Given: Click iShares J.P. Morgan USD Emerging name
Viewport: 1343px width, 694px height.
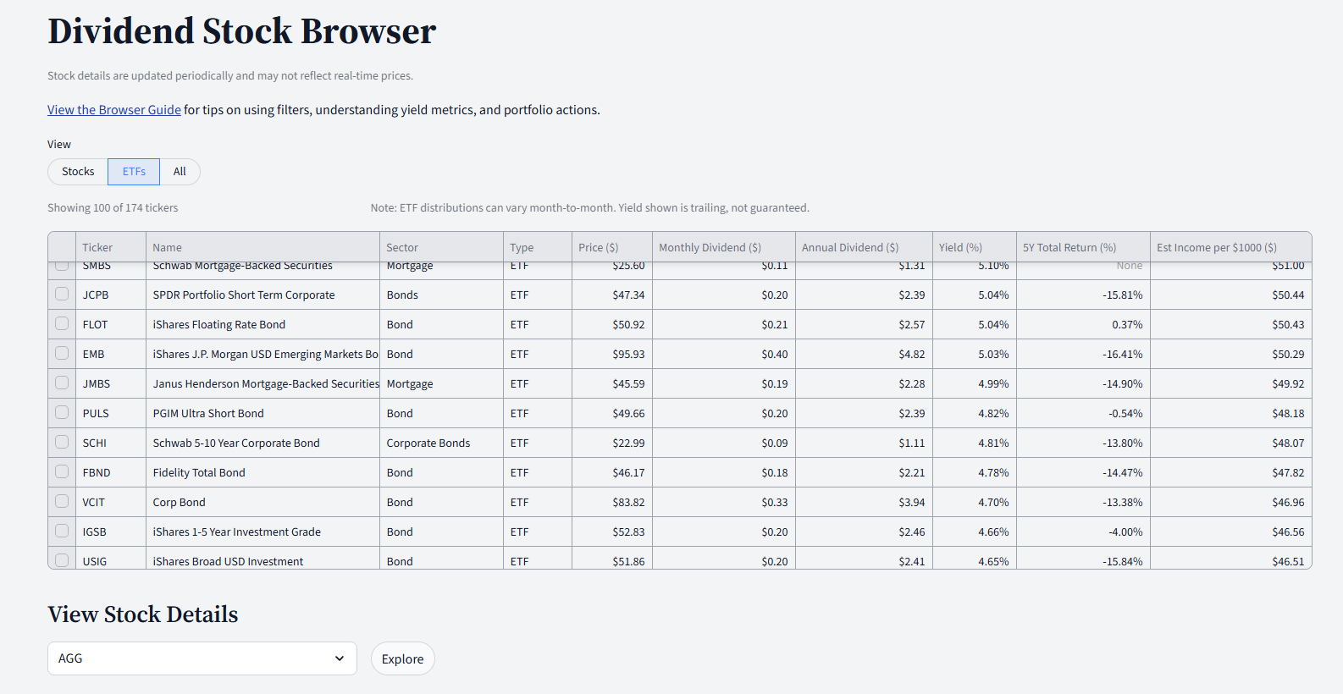Looking at the screenshot, I should tap(263, 354).
